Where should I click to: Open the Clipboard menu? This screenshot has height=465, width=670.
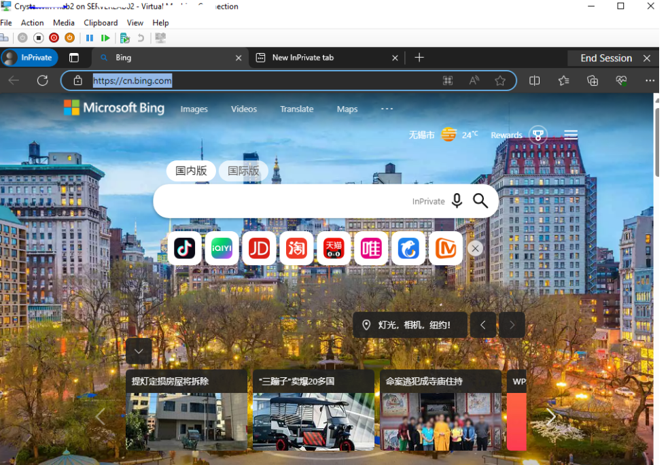[x=101, y=22]
